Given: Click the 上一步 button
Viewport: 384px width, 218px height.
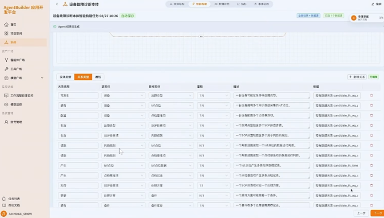Looking at the screenshot, I should (x=361, y=213).
